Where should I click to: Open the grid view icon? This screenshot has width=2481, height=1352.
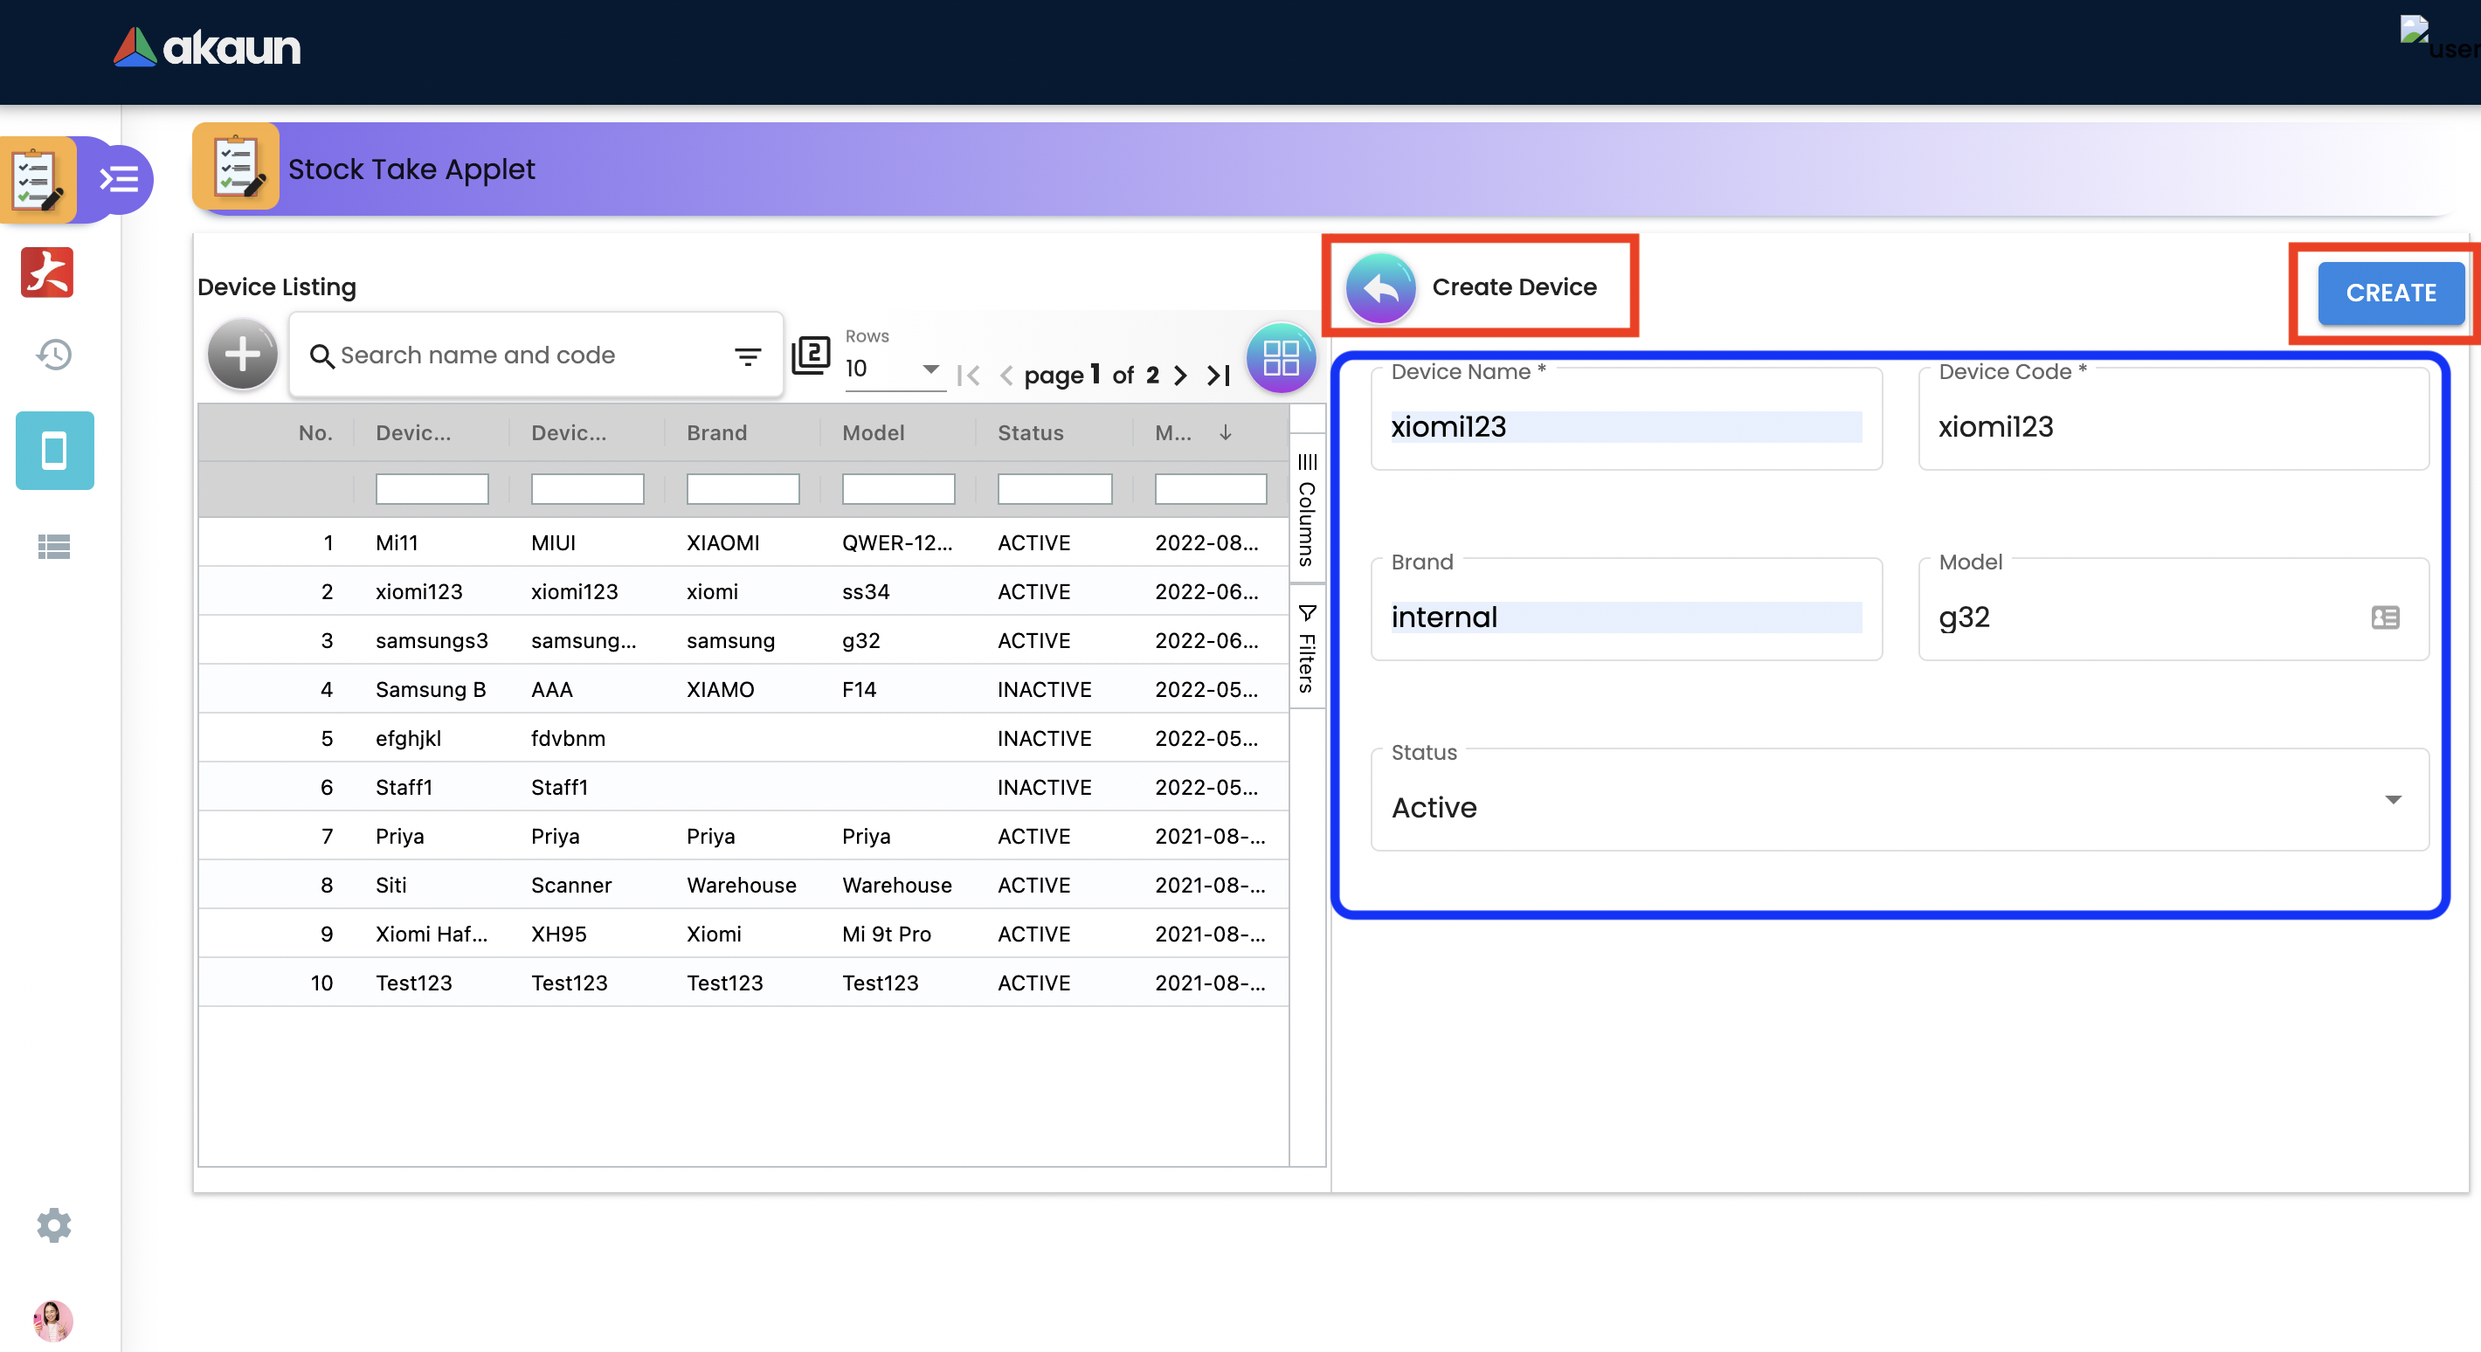[x=1280, y=358]
